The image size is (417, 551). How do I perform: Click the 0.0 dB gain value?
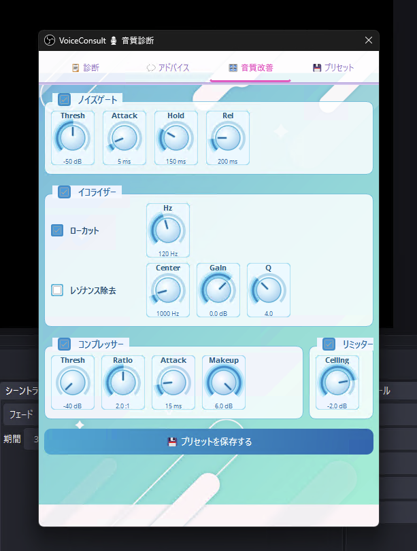(218, 313)
